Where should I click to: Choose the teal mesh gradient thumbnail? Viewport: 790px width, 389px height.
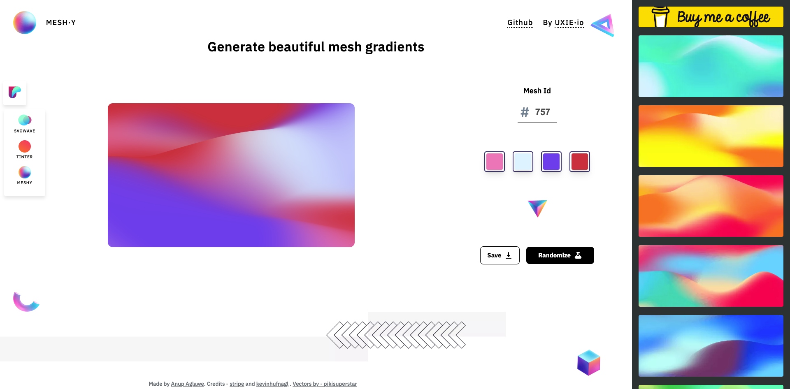(x=711, y=66)
